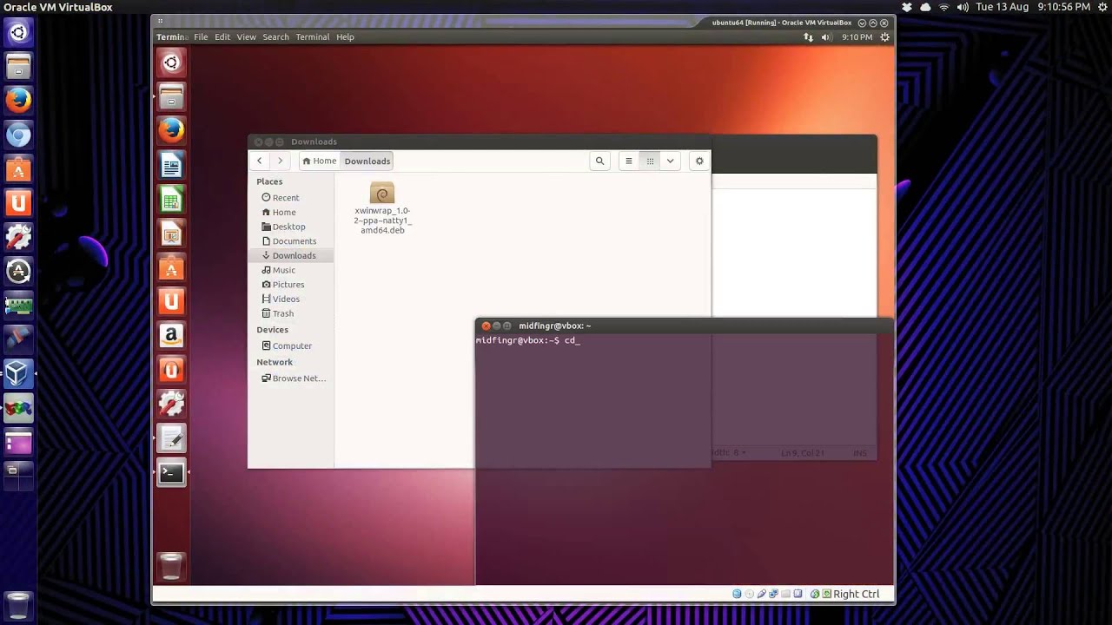Go forward using Nautilus forward arrow
1112x625 pixels.
tap(280, 161)
